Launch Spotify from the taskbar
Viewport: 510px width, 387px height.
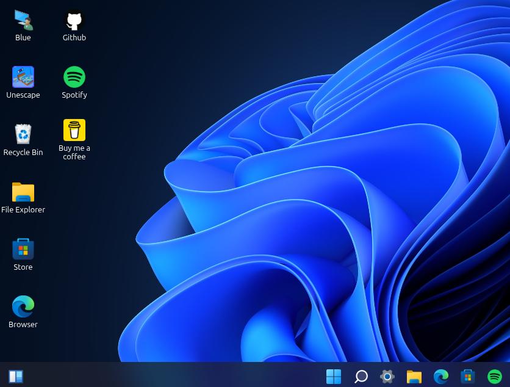coord(495,377)
